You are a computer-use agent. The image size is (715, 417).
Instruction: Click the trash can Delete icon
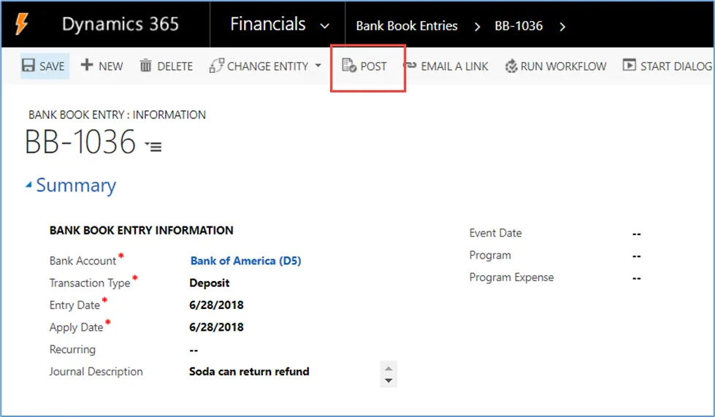(x=145, y=66)
